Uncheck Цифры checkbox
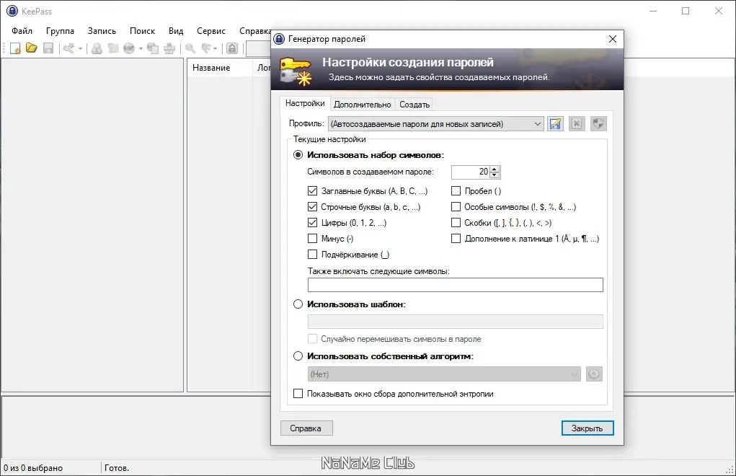 click(313, 223)
